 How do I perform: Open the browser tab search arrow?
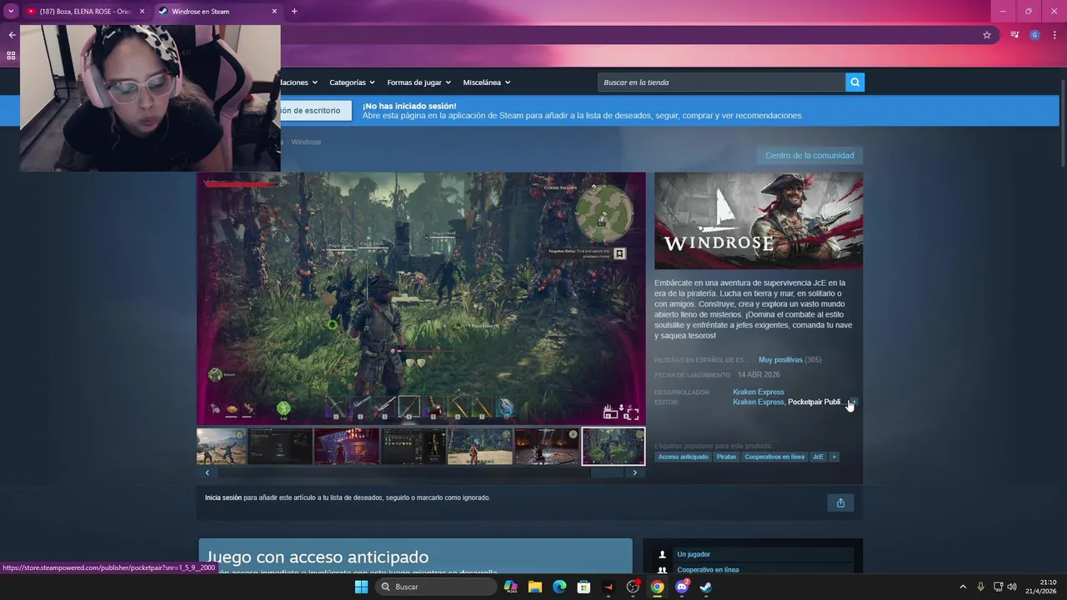(11, 11)
